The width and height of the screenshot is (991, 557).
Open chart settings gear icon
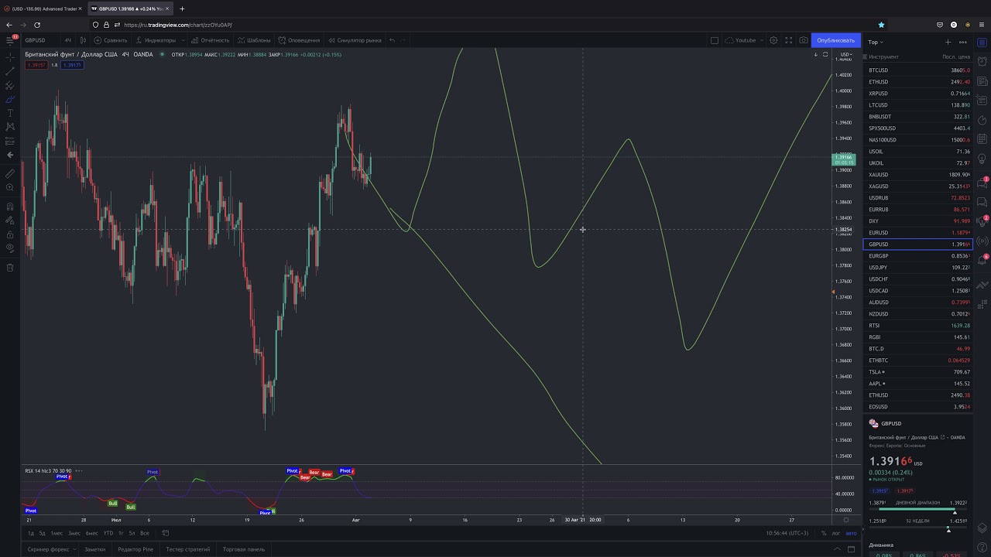(773, 40)
